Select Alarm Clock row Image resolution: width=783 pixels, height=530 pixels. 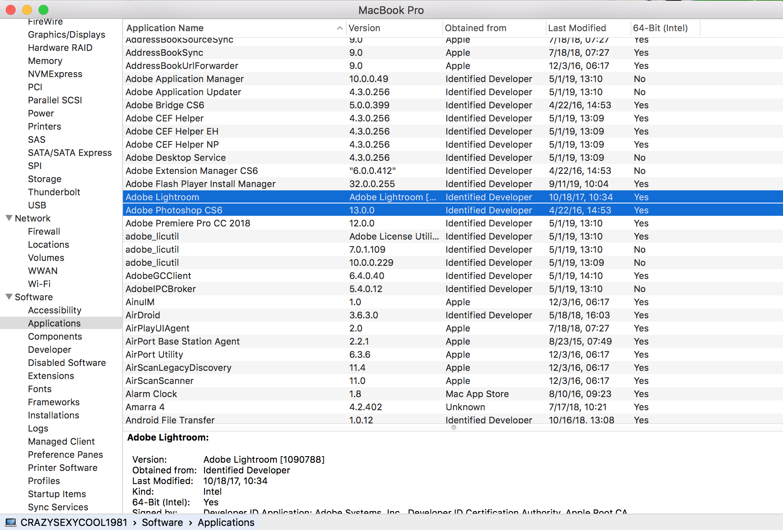(x=453, y=394)
